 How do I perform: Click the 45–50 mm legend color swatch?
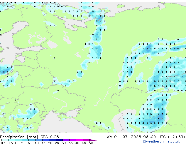[86, 140]
